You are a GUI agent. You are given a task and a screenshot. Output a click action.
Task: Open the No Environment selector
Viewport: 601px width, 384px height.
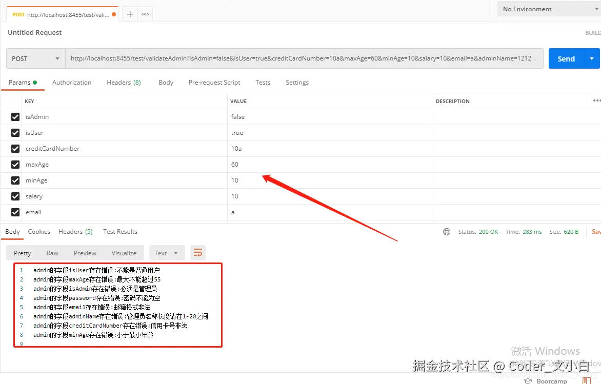point(549,9)
